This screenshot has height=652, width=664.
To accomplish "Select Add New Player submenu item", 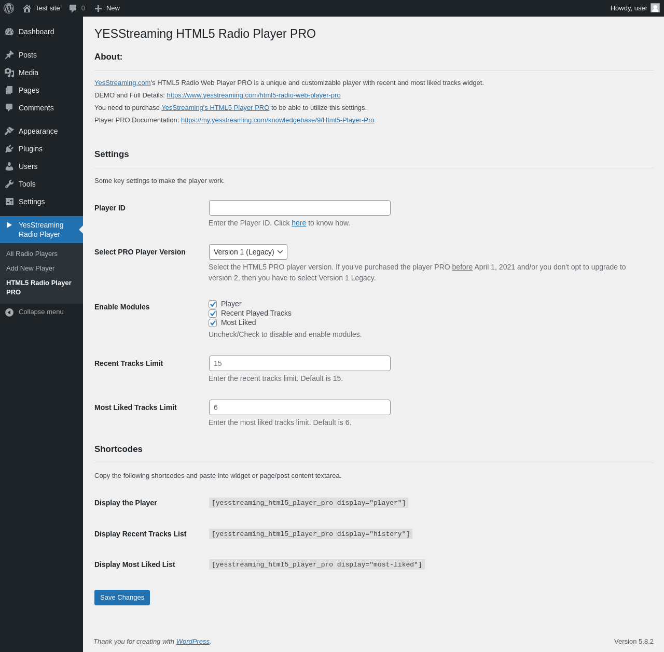I will 30,268.
